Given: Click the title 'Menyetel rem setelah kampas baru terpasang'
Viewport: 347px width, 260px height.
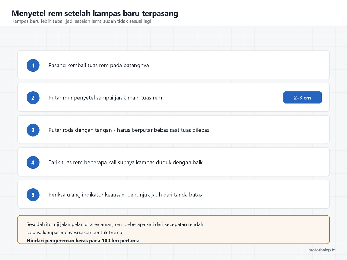Looking at the screenshot, I should tap(95, 13).
